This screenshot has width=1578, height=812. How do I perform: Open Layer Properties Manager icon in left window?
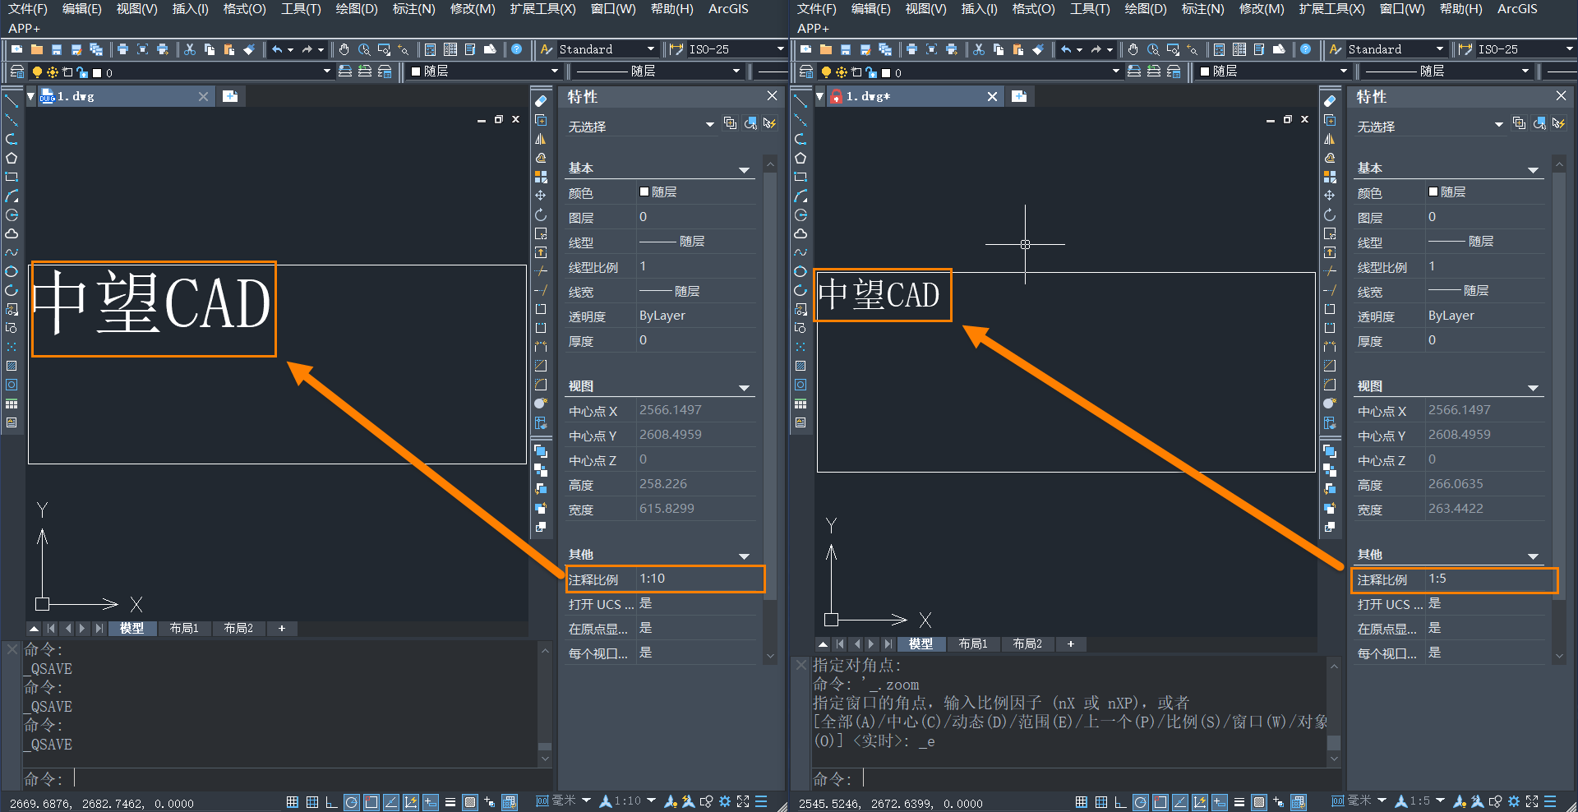click(x=17, y=72)
